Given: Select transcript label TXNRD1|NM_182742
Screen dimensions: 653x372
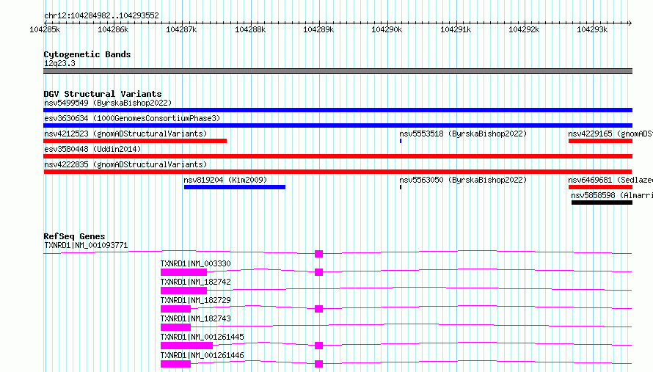Looking at the screenshot, I should (x=195, y=282).
